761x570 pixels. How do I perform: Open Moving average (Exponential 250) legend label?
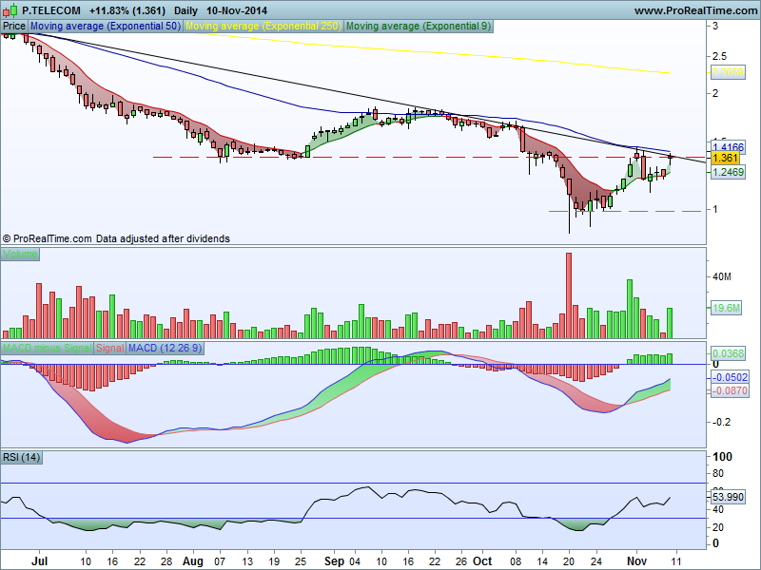pos(263,27)
